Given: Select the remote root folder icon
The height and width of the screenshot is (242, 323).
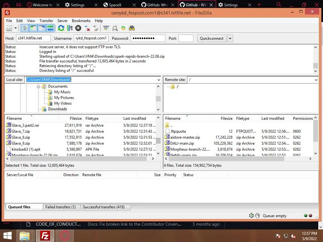Looking at the screenshot, I should tap(173, 86).
